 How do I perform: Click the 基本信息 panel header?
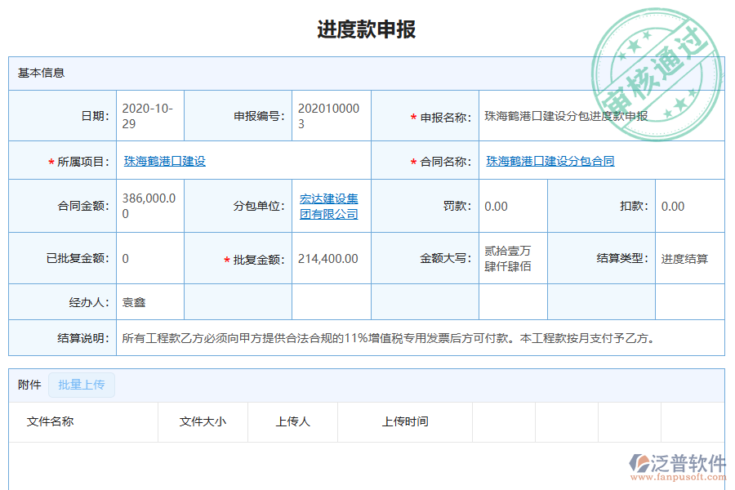pyautogui.click(x=37, y=73)
